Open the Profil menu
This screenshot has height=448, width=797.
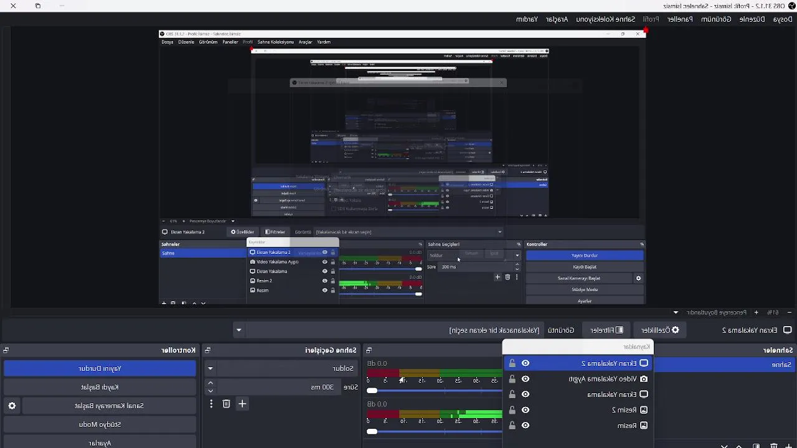(651, 19)
